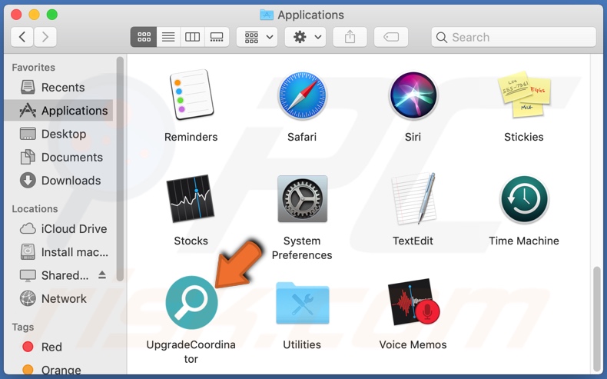Select the UpgradeCoordinator magnifier icon
The height and width of the screenshot is (379, 607).
191,302
